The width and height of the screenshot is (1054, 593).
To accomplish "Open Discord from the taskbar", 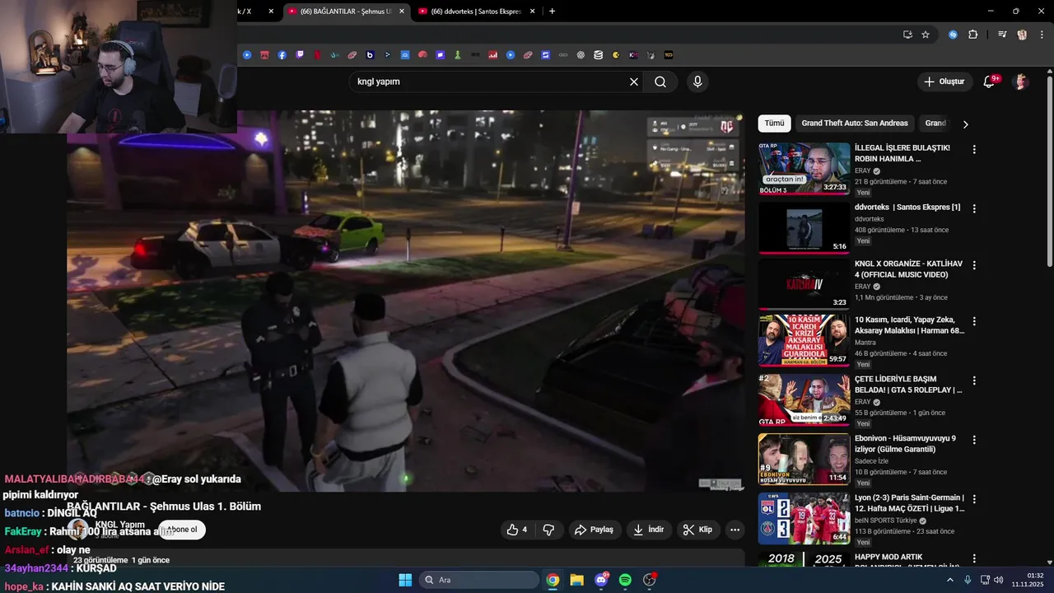I will click(601, 580).
